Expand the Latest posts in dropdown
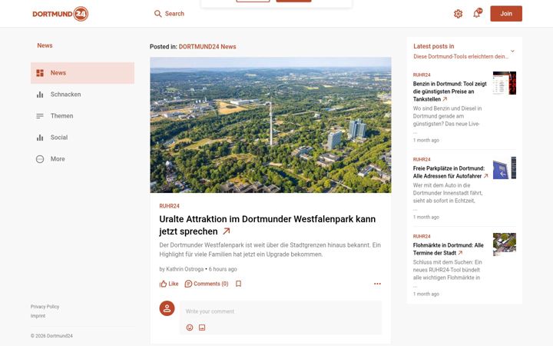 (512, 52)
